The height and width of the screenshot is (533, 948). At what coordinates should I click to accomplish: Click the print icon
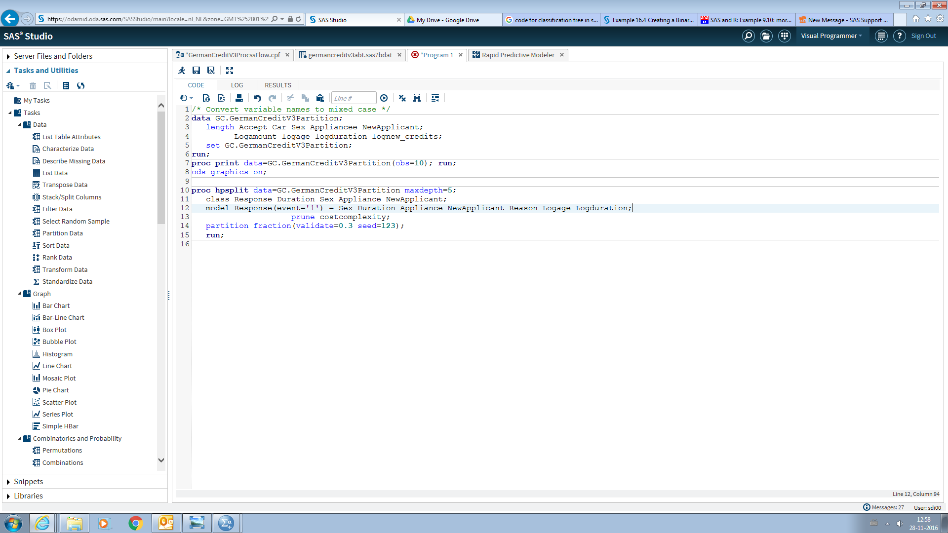pos(239,98)
